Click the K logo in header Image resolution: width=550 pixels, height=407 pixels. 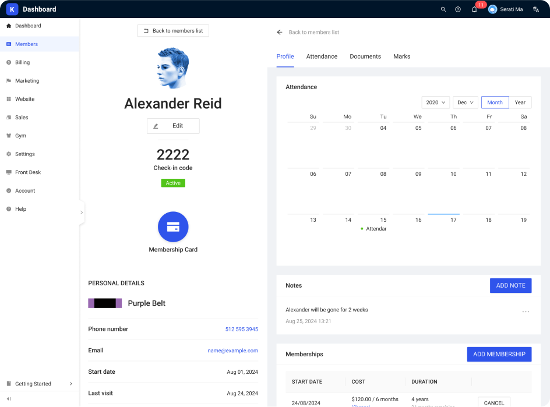pyautogui.click(x=12, y=9)
